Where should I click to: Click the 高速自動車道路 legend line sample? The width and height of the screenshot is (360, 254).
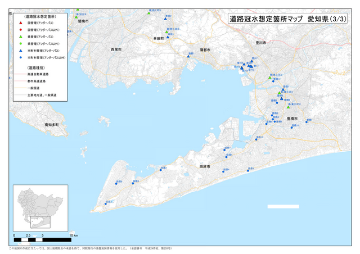20,74
